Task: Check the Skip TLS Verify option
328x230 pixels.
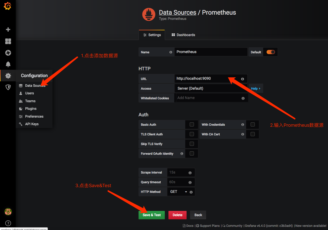Action: pyautogui.click(x=192, y=144)
